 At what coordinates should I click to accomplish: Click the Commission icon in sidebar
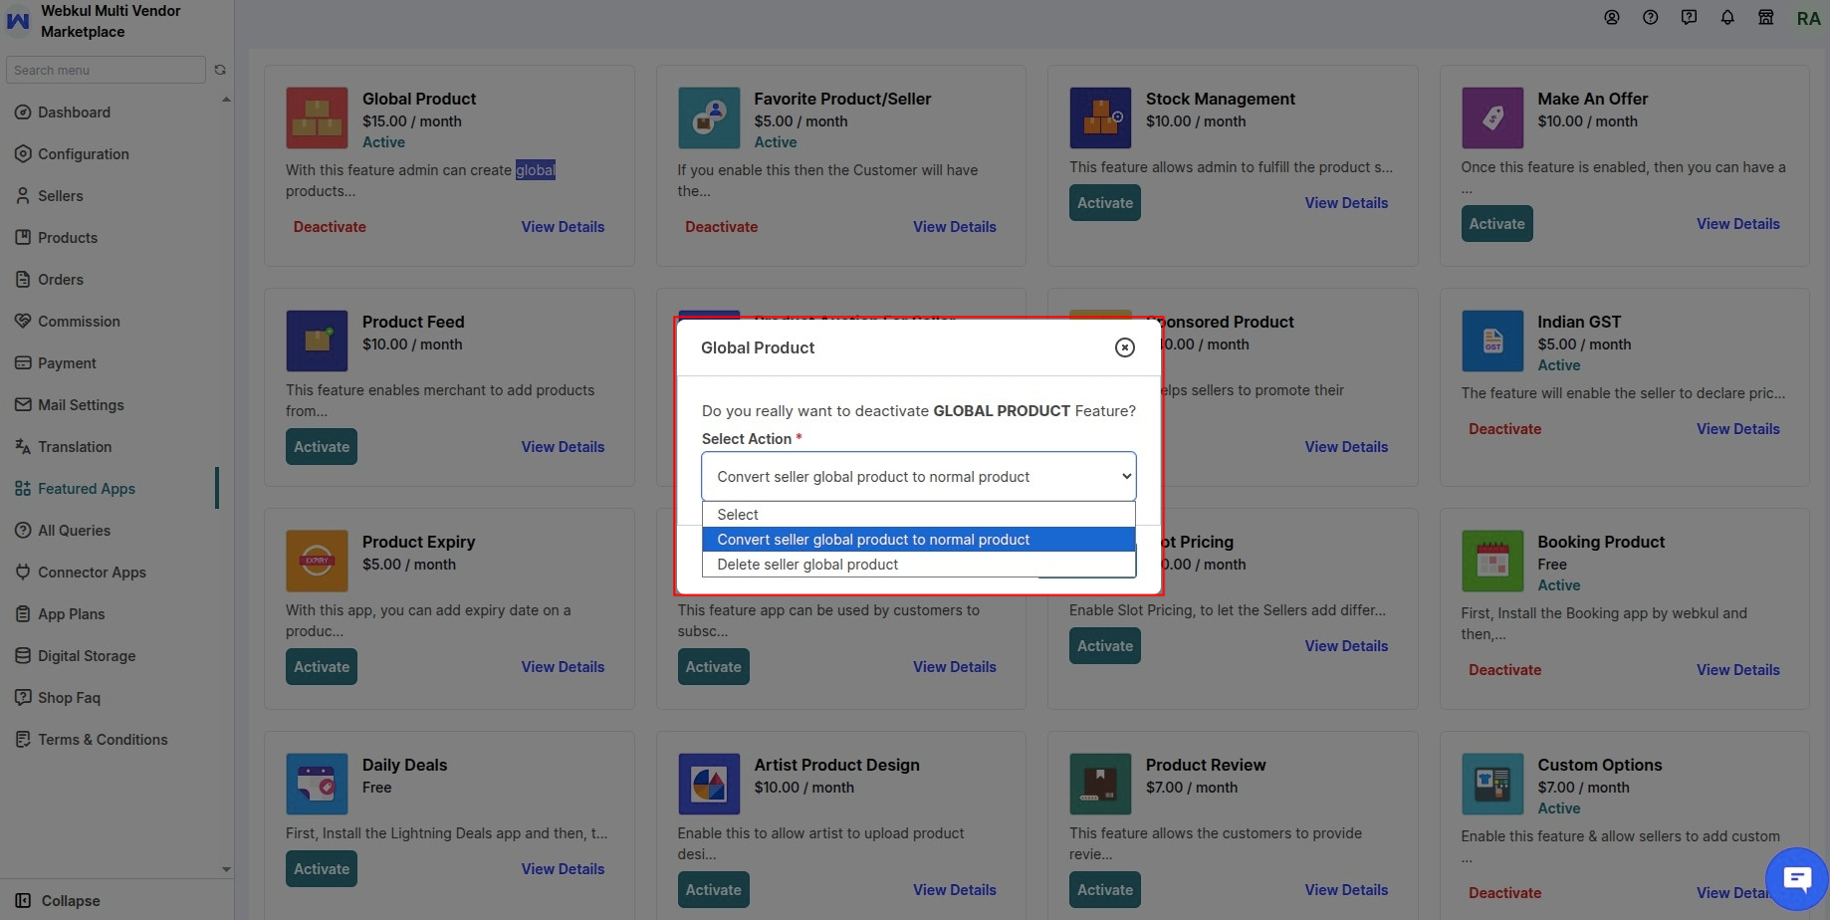coord(23,322)
